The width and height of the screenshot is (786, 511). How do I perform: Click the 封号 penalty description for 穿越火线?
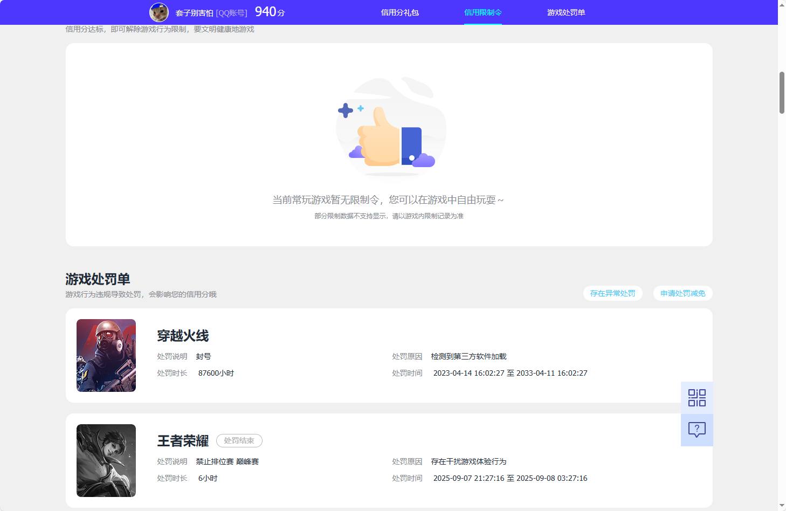pos(204,356)
